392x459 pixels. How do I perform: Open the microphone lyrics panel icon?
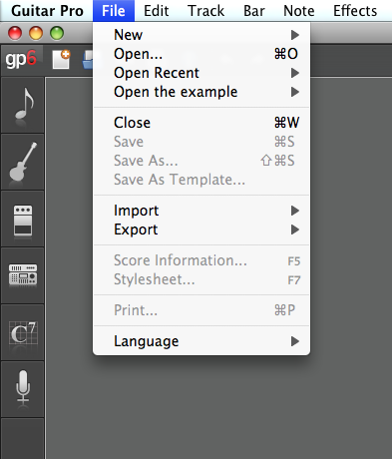pos(23,389)
